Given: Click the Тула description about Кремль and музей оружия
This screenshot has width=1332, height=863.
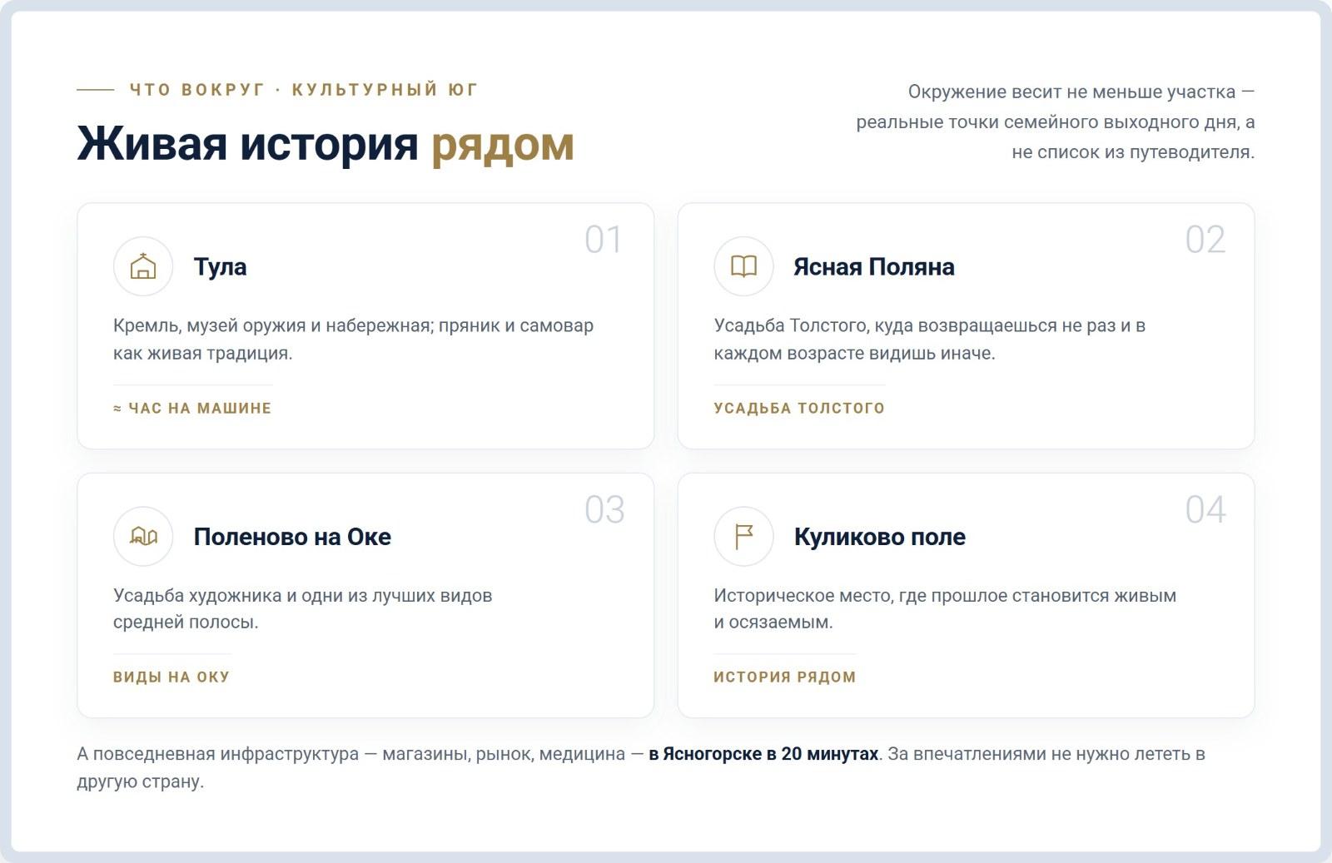Looking at the screenshot, I should [x=354, y=340].
